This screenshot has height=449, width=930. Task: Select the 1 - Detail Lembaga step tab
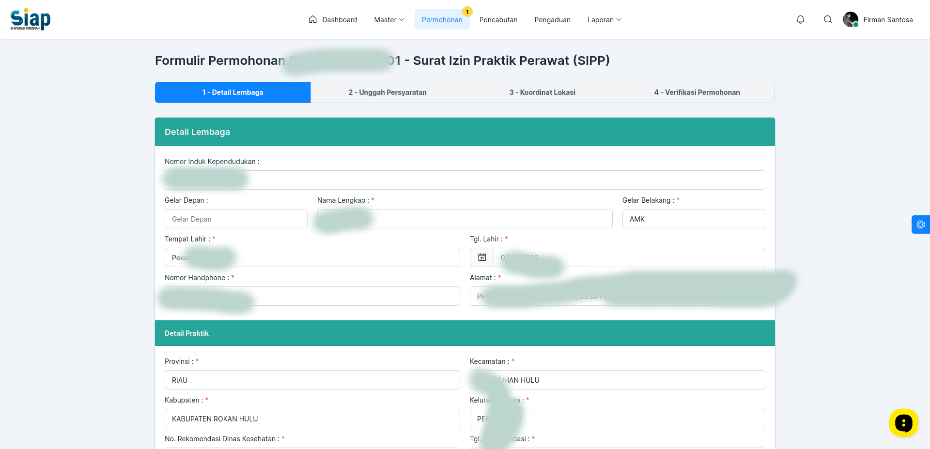point(233,92)
